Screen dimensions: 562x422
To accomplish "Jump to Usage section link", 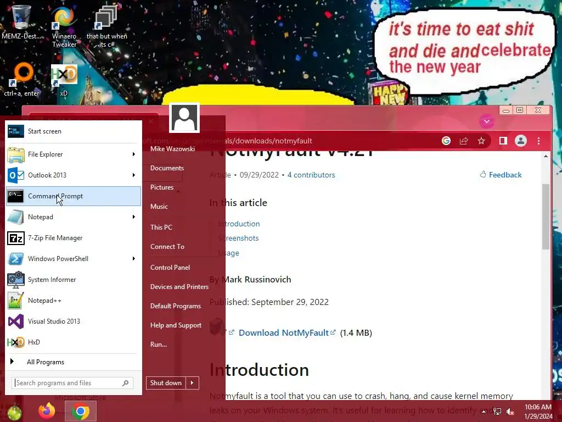I will pos(228,253).
